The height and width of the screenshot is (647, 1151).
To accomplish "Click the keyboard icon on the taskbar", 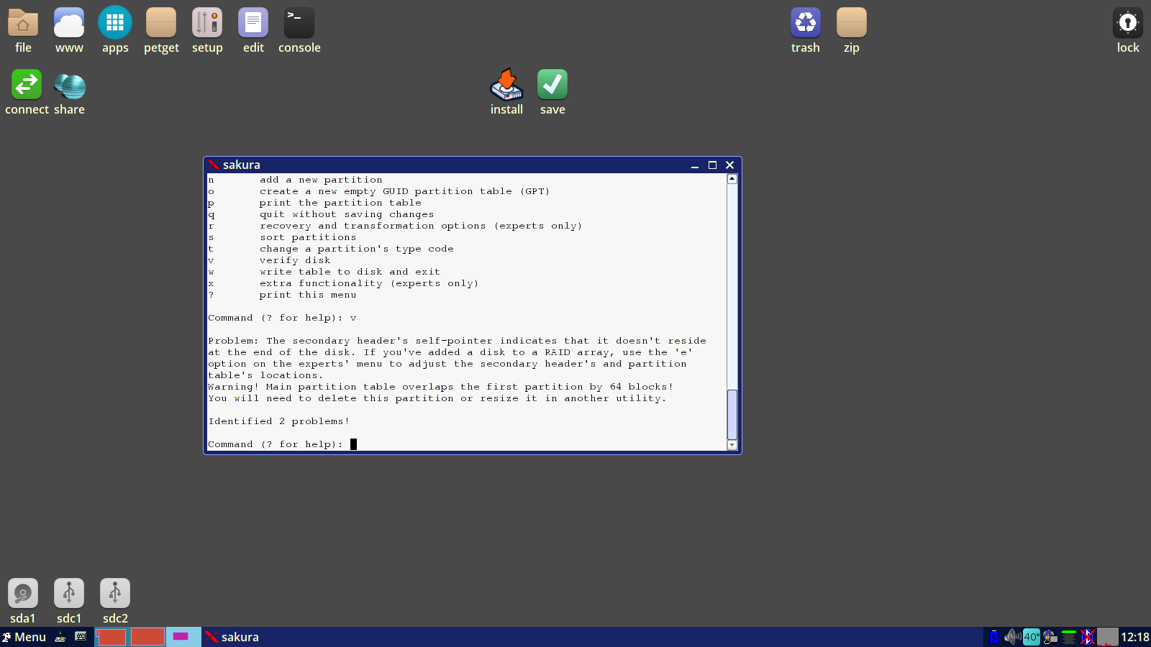I will 81,636.
